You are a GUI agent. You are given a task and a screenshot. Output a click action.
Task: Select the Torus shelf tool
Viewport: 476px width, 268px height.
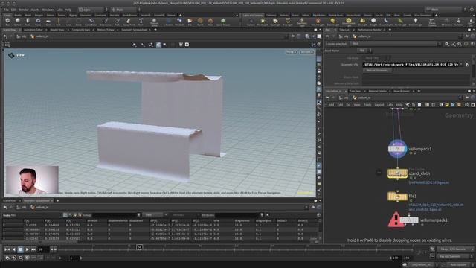click(38, 22)
